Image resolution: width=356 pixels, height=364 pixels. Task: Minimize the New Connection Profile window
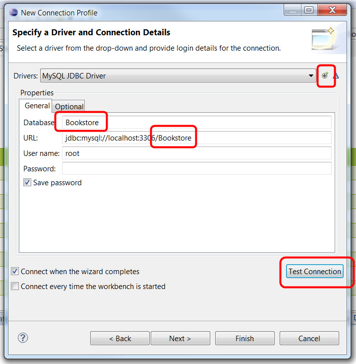click(x=293, y=10)
